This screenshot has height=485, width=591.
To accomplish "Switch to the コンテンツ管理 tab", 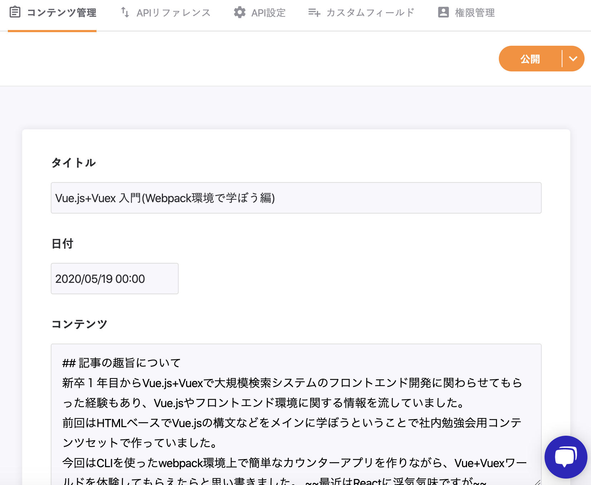I will pyautogui.click(x=52, y=13).
